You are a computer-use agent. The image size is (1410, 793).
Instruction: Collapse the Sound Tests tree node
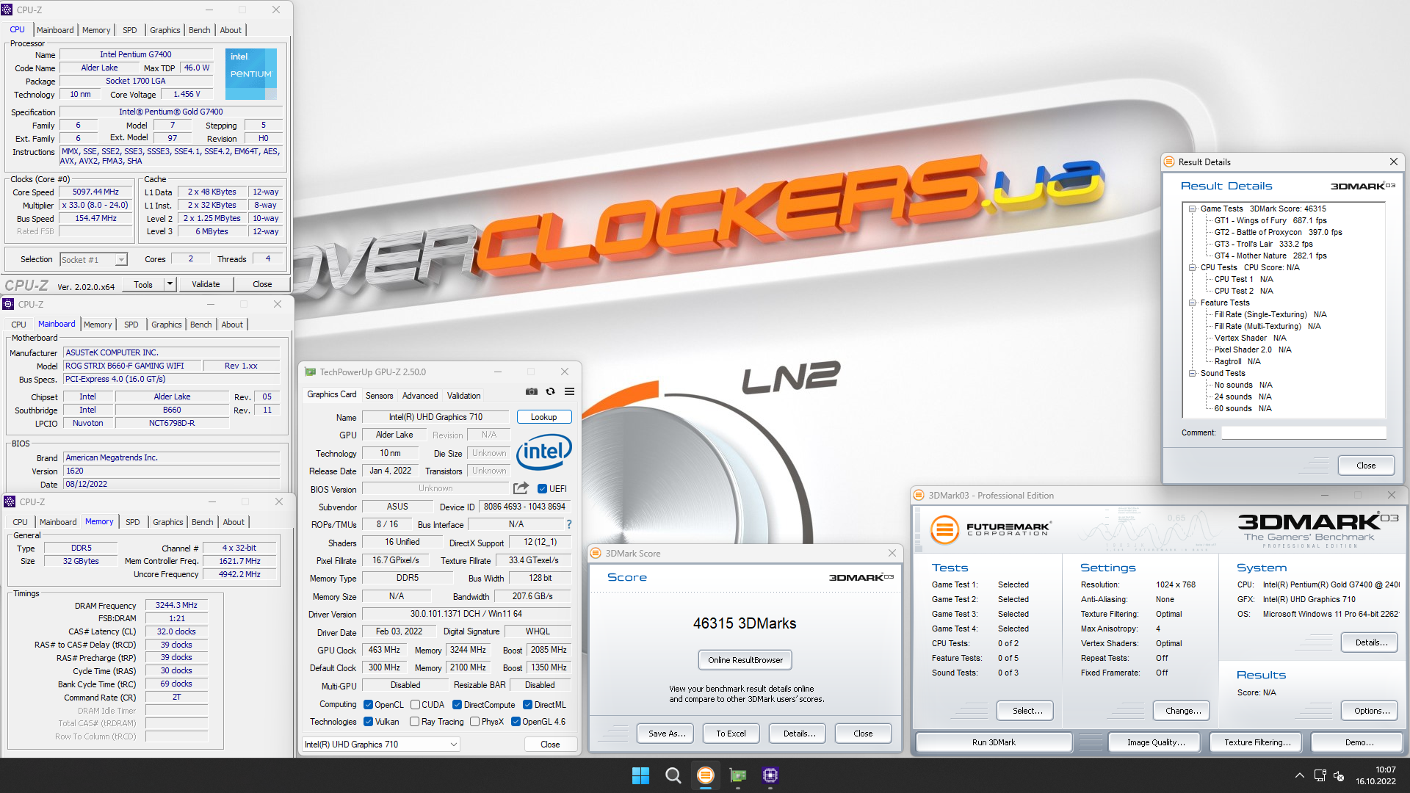1193,373
